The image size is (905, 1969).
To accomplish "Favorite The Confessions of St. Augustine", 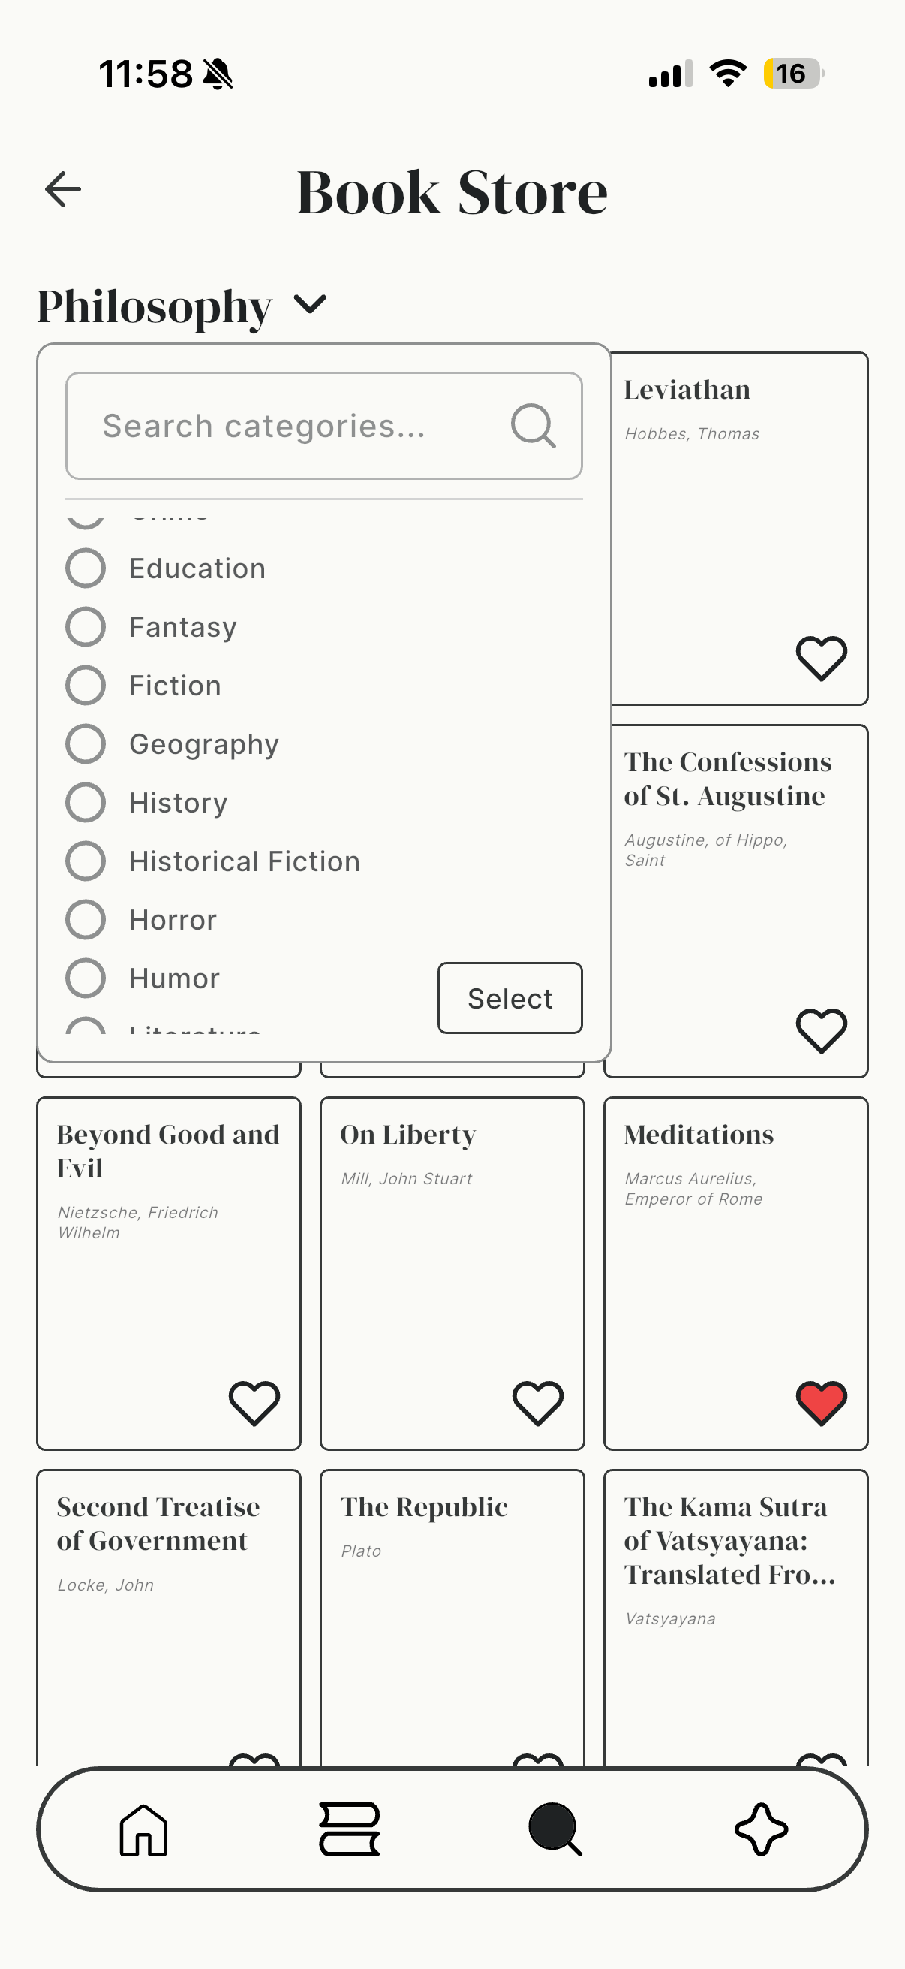I will (821, 1033).
